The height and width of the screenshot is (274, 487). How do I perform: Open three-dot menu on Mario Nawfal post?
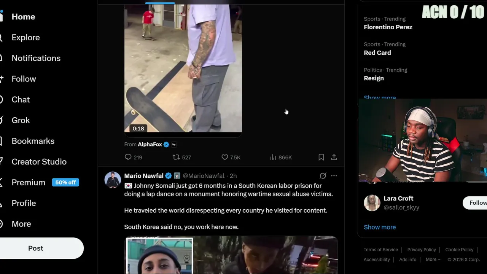click(334, 176)
